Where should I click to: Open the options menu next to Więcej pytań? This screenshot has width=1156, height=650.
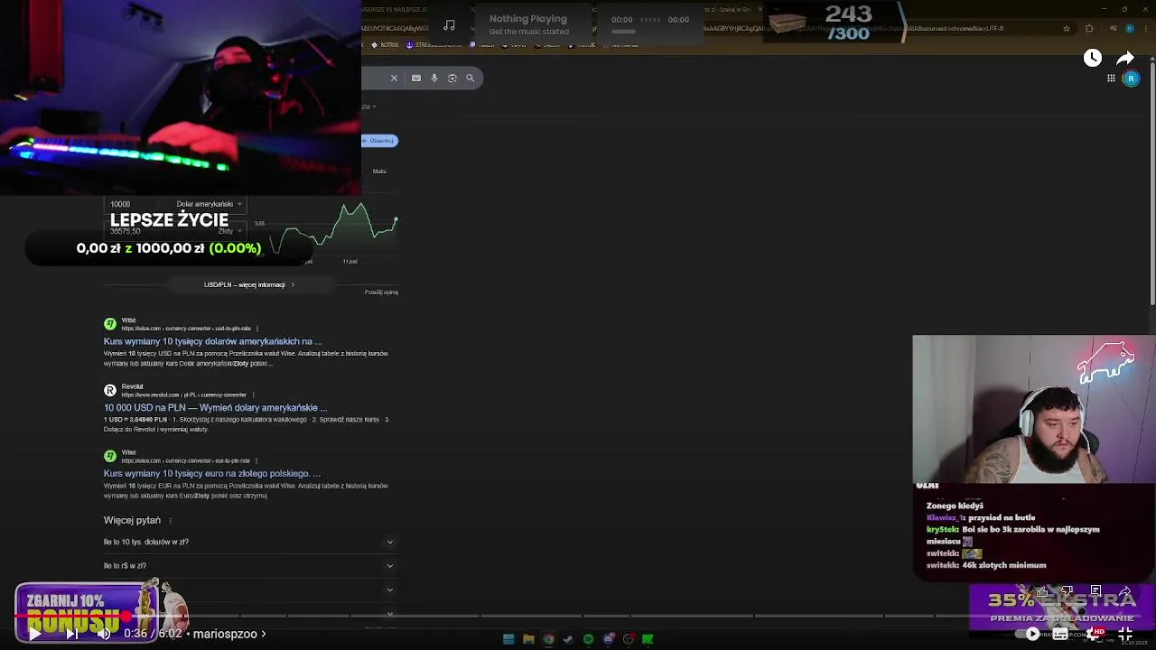170,520
